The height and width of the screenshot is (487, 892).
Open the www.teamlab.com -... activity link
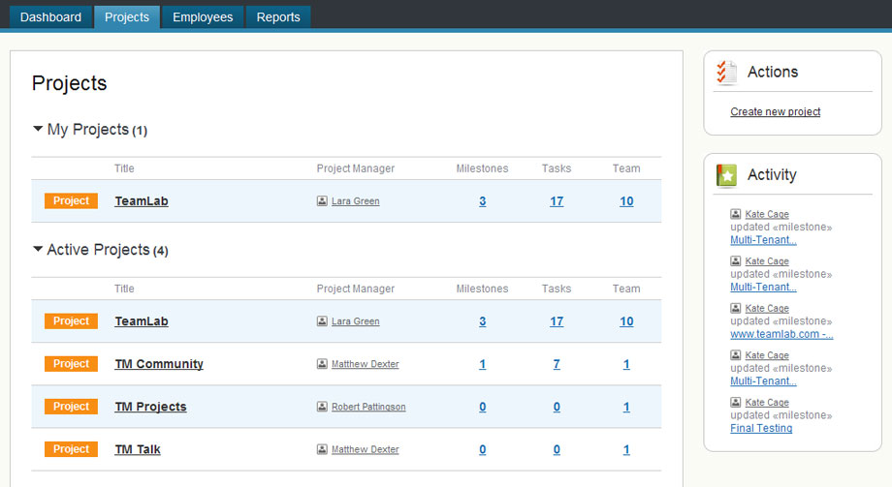(781, 334)
